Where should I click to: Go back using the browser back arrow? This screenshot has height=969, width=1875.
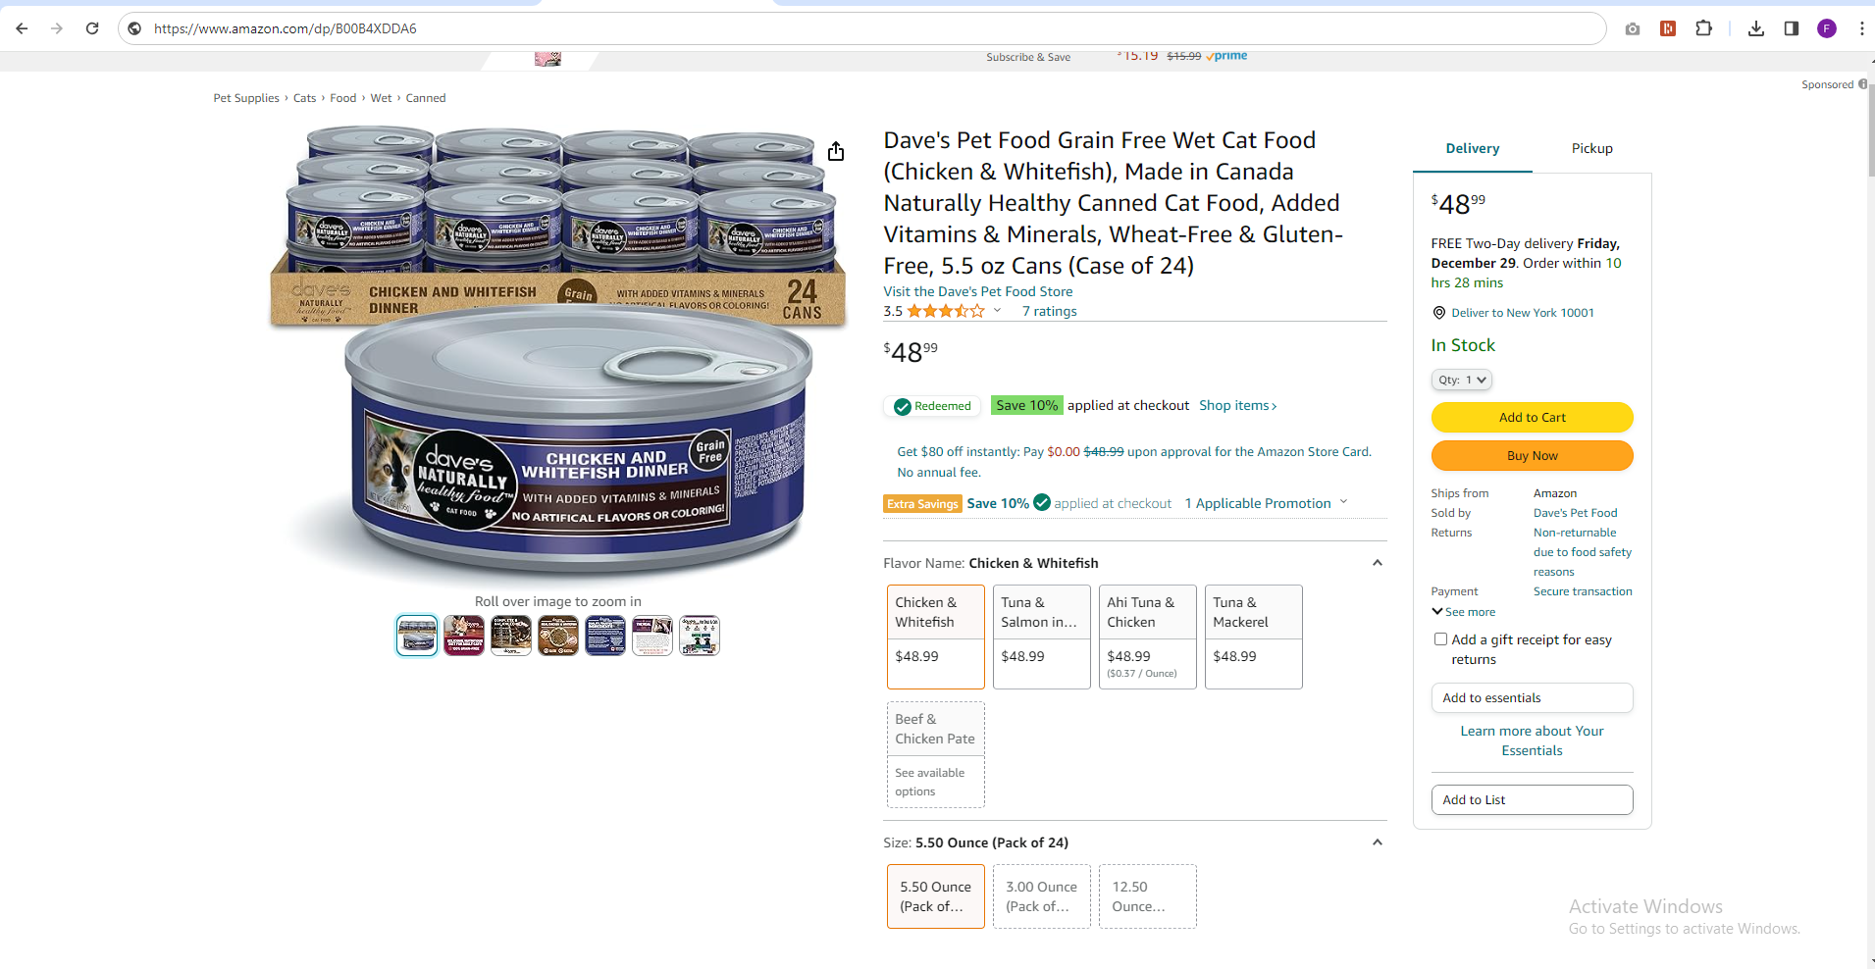[x=22, y=28]
